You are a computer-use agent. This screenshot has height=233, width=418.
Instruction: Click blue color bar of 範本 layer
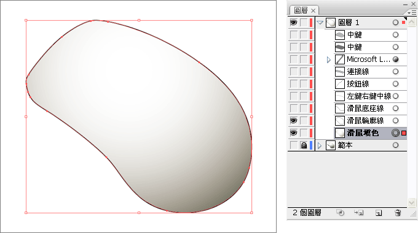(x=311, y=145)
